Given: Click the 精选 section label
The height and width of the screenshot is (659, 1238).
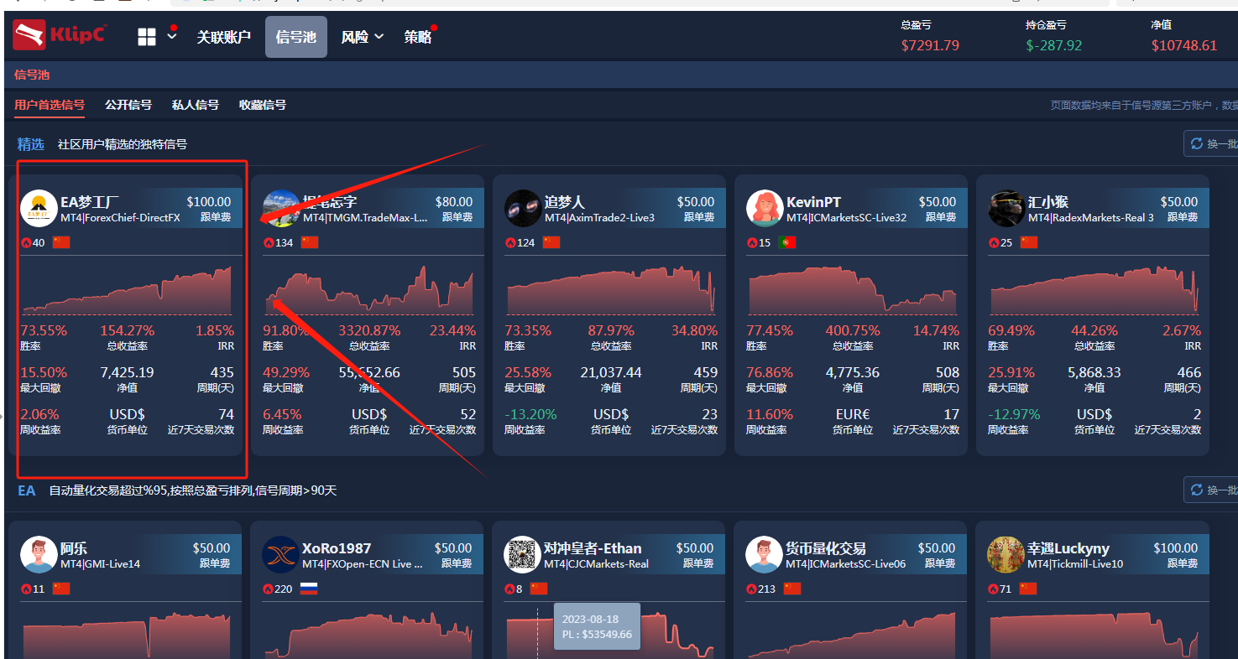Looking at the screenshot, I should pyautogui.click(x=31, y=144).
